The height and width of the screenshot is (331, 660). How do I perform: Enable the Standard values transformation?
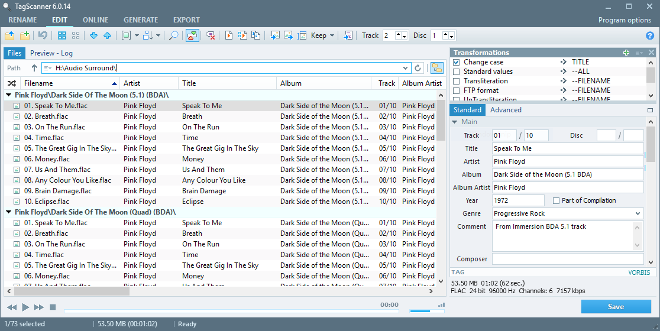[457, 72]
